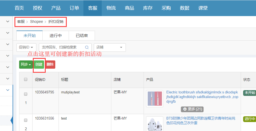Click the 更多 (21) expand badge
The height and width of the screenshot is (131, 256).
click(192, 109)
